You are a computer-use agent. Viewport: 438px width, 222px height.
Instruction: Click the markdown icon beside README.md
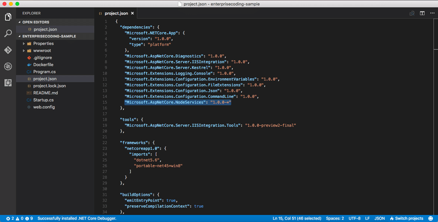(29, 93)
